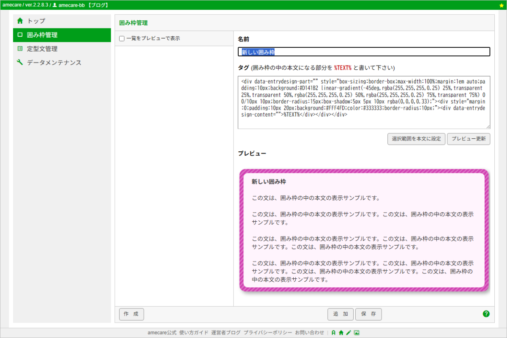Click the user icon next to amecare-bb

coord(55,5)
